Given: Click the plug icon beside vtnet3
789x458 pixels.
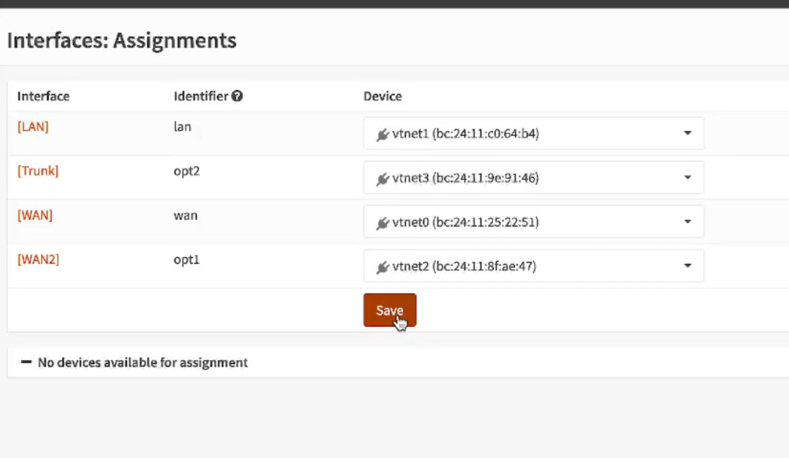Looking at the screenshot, I should (383, 178).
